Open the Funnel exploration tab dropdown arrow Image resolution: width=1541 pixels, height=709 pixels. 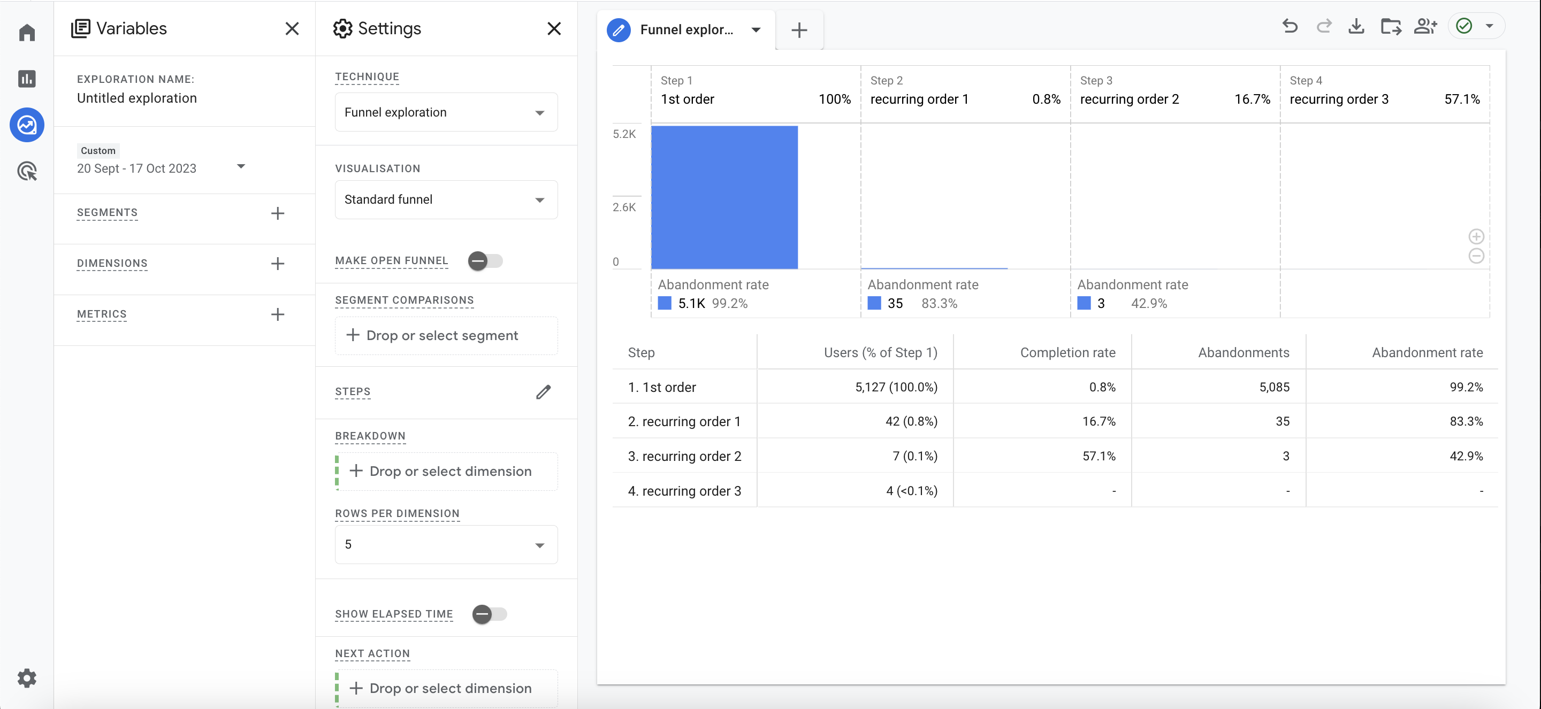(x=756, y=30)
